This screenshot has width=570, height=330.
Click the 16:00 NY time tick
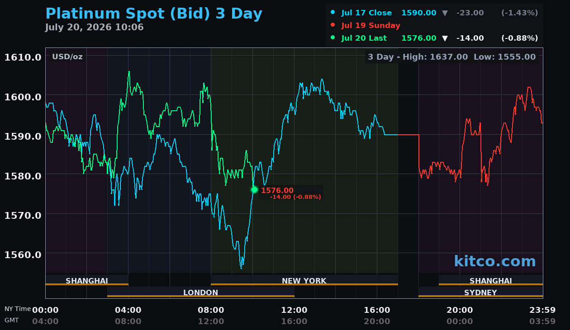click(x=377, y=310)
